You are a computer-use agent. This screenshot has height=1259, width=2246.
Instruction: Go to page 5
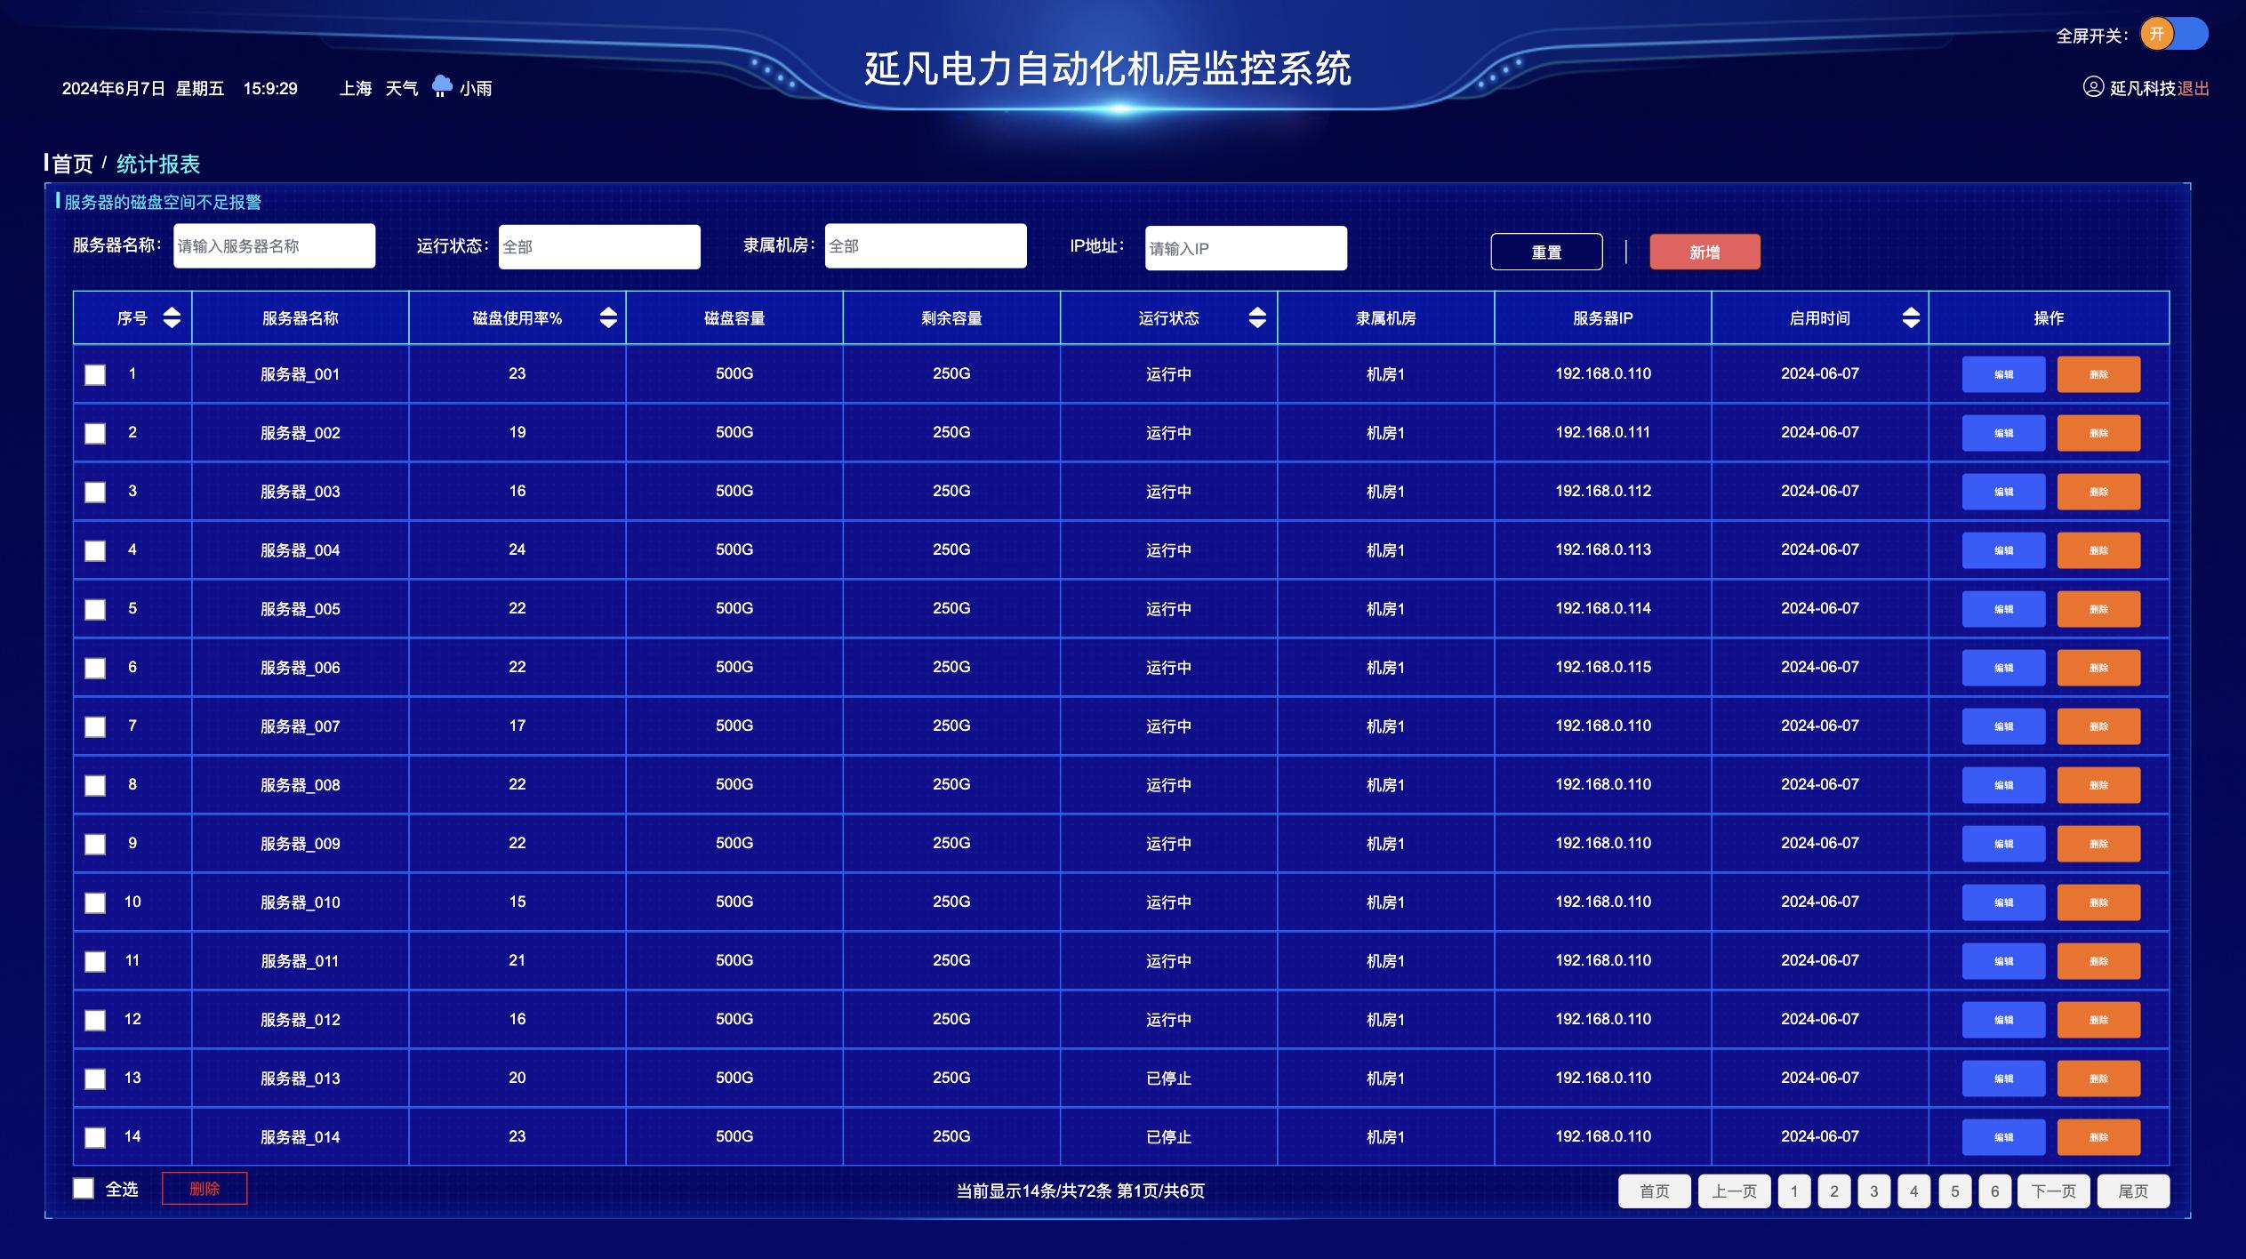[x=1955, y=1191]
